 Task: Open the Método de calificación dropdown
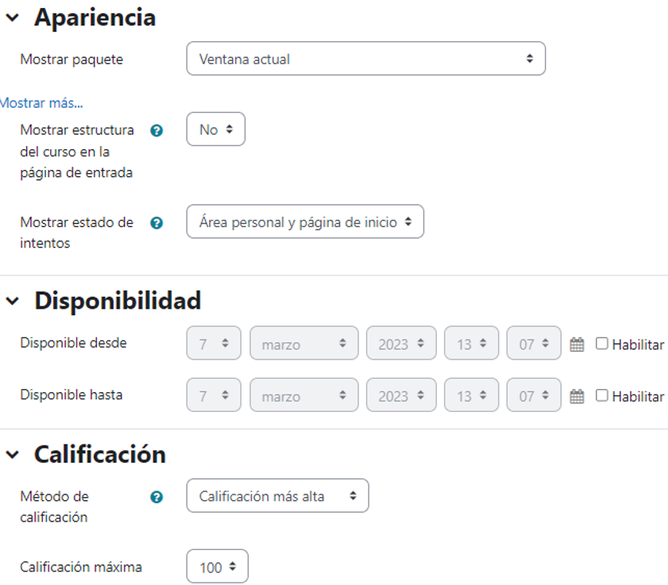(277, 495)
